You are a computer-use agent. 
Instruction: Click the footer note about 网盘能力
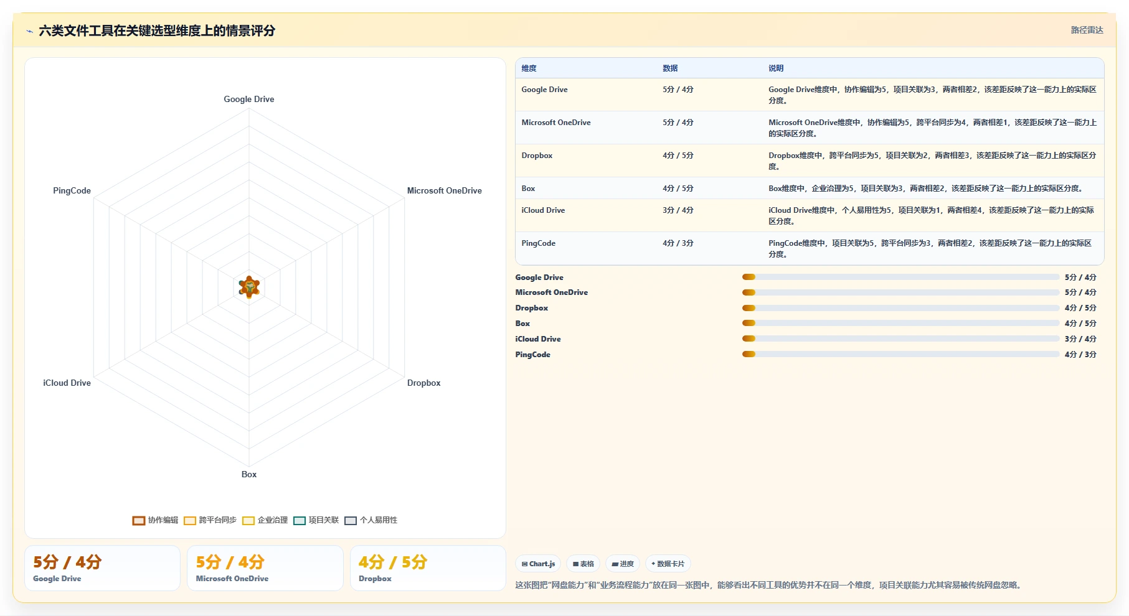point(768,585)
